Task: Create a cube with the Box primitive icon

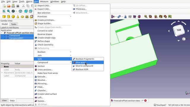Action: point(4,17)
